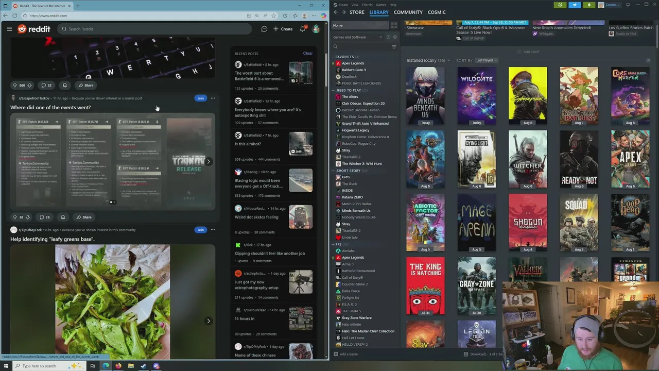Open Steam Home button in library
The height and width of the screenshot is (371, 659).
pos(360,25)
